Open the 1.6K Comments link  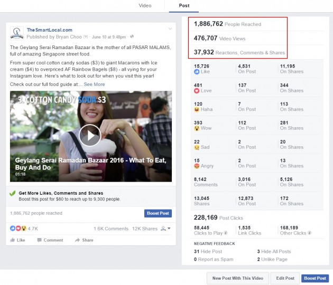click(x=110, y=229)
